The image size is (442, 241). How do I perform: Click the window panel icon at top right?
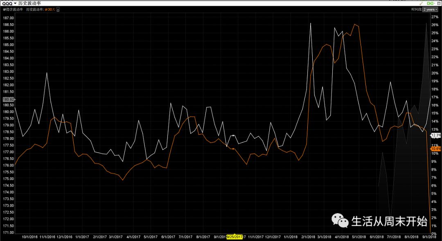[x=439, y=3]
